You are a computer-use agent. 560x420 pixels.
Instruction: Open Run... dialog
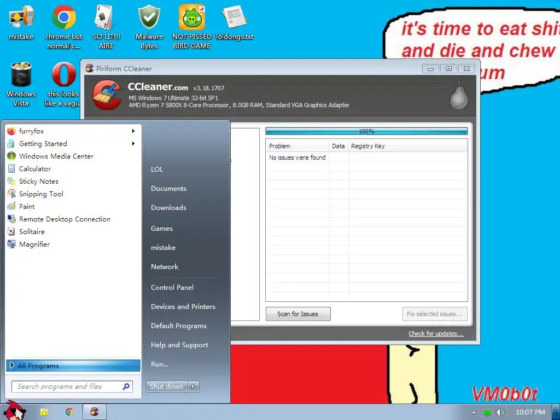(x=159, y=364)
